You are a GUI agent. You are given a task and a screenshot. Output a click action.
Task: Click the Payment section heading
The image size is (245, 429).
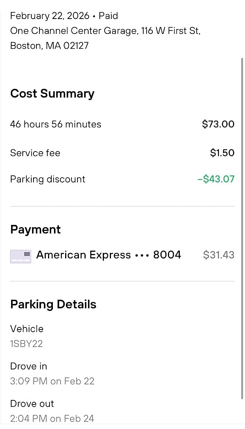[35, 229]
